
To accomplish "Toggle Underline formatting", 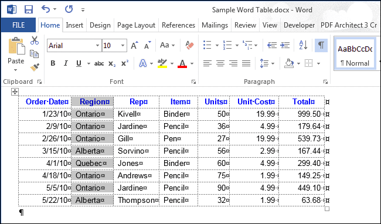I will click(79, 64).
